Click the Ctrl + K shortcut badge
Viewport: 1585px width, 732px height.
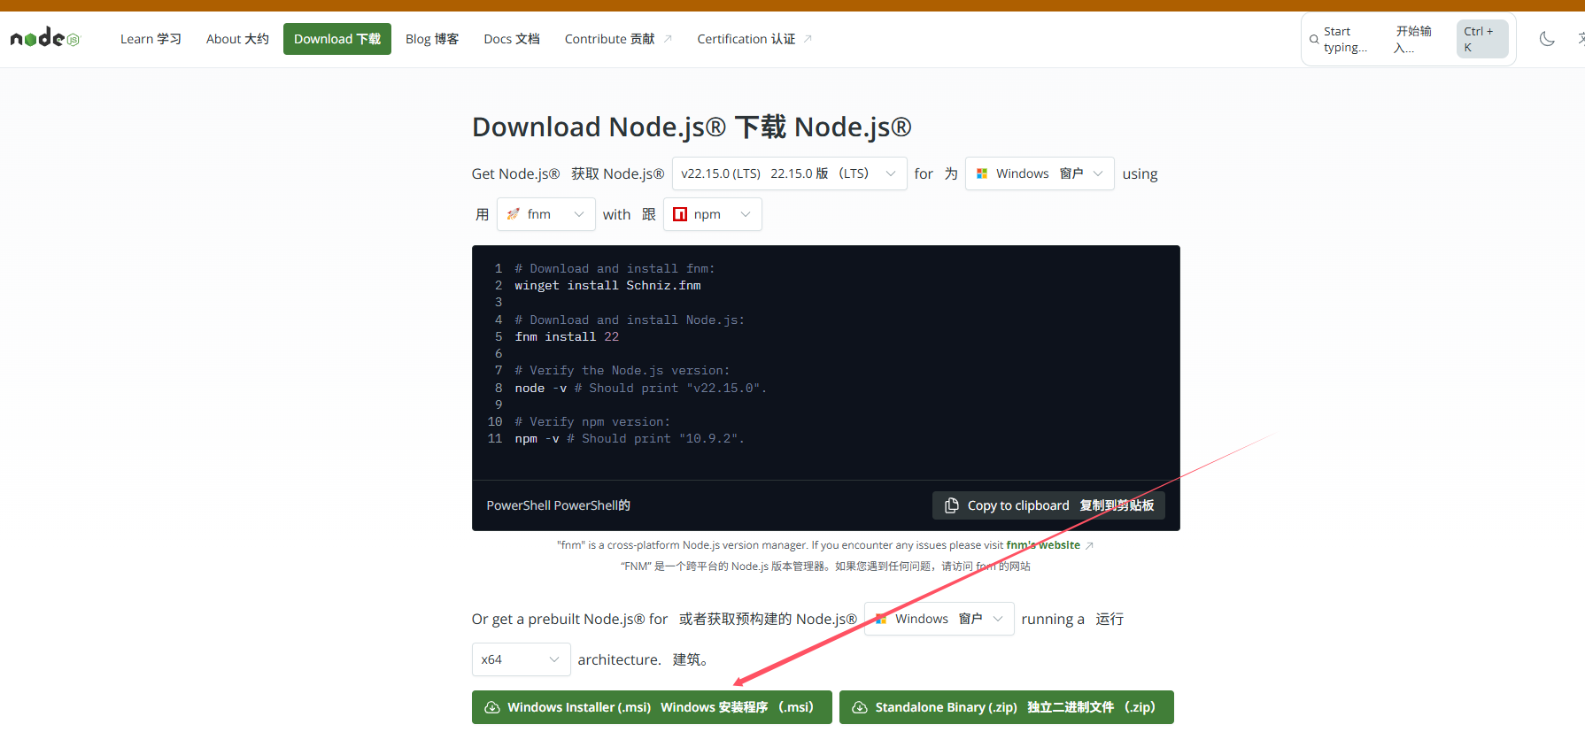coord(1482,39)
